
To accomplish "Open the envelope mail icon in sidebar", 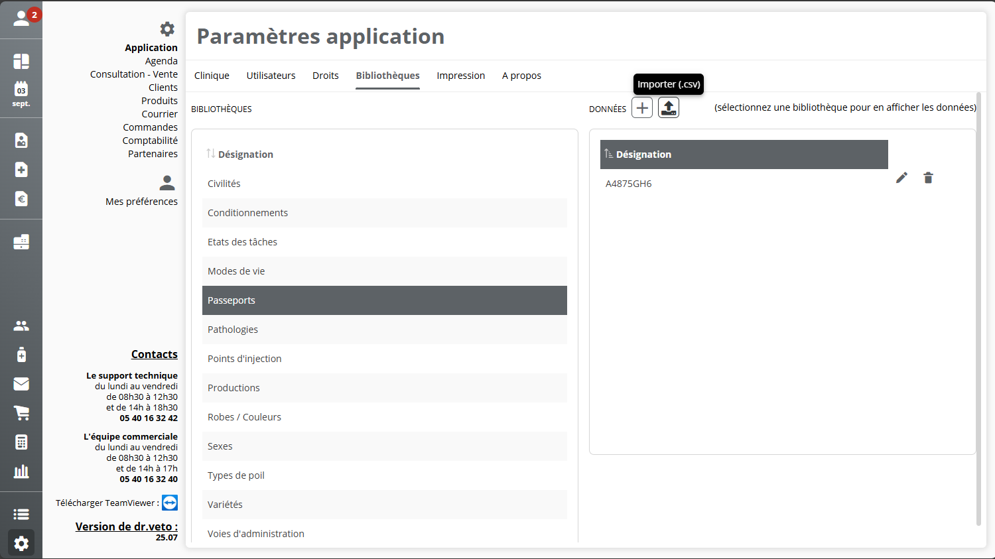I will point(21,384).
